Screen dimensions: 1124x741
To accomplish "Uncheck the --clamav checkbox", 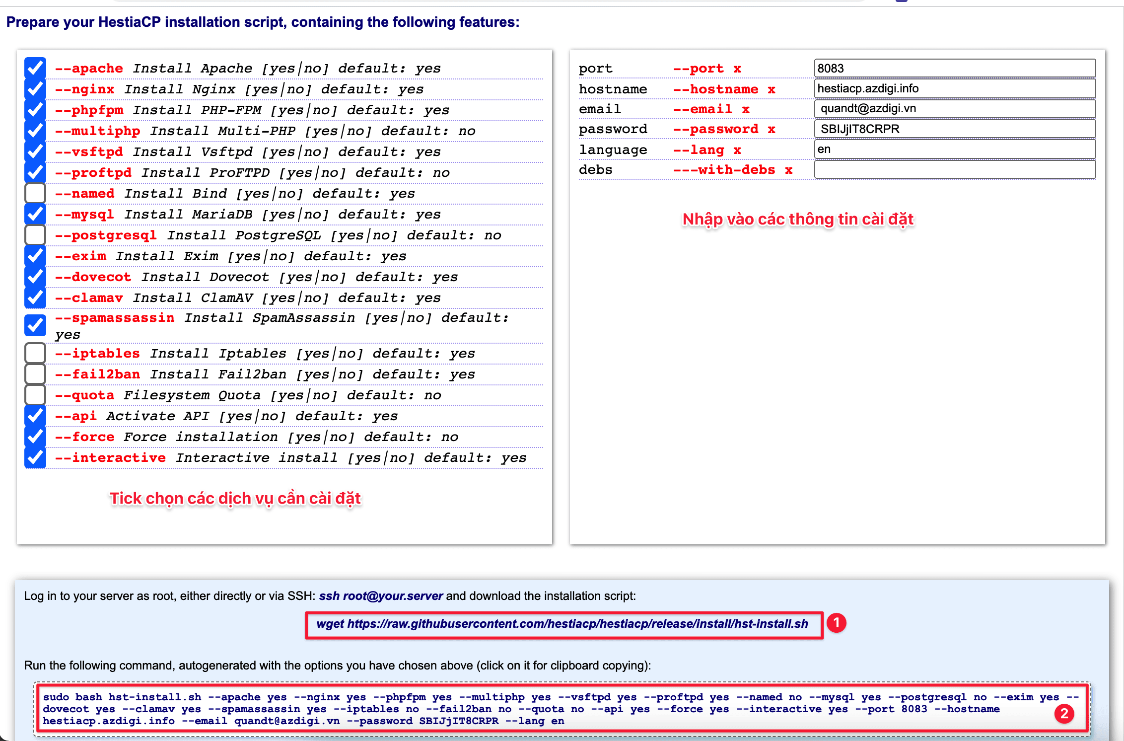I will point(35,298).
